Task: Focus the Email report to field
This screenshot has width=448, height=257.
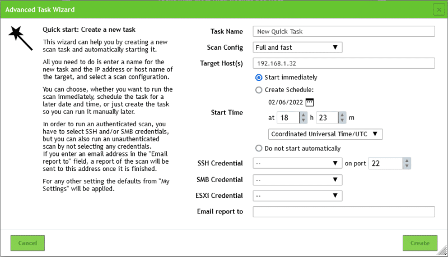Action: click(344, 212)
